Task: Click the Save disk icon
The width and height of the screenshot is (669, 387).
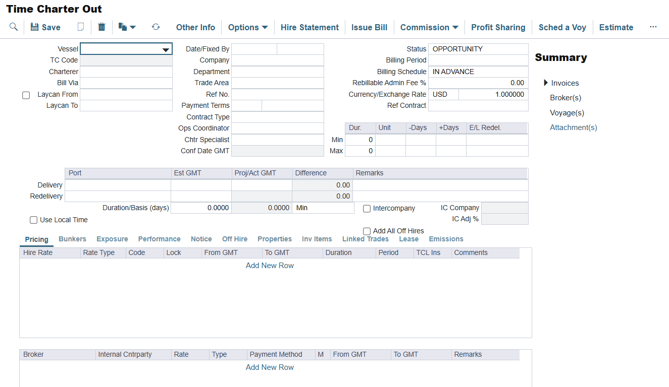Action: (34, 27)
